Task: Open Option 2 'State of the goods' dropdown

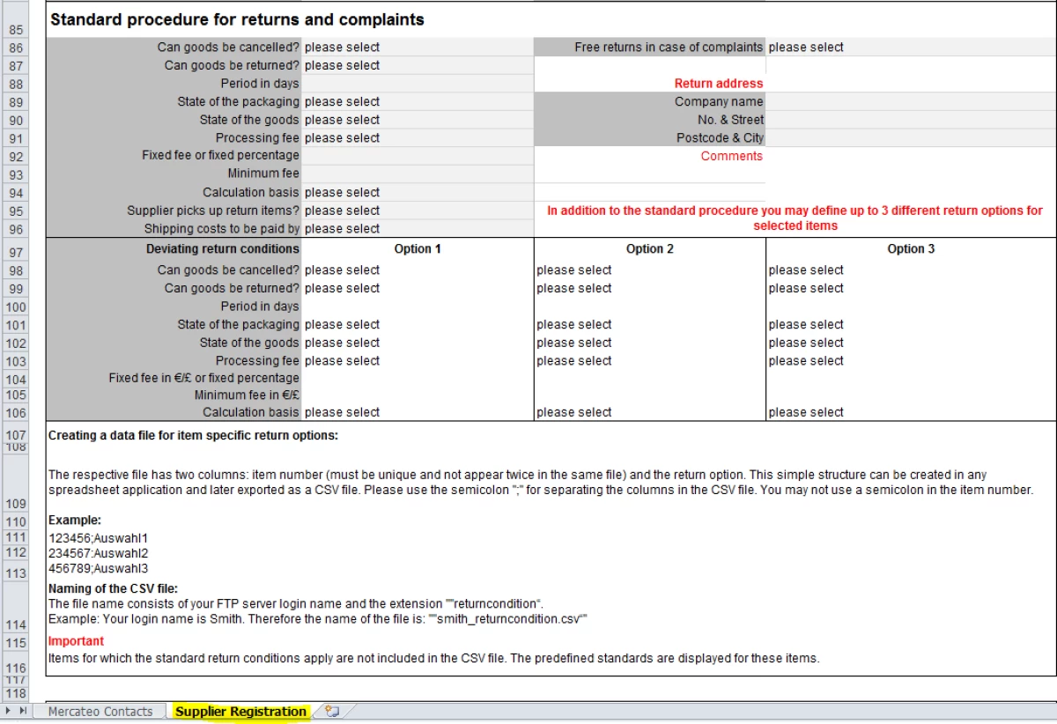Action: (x=649, y=343)
